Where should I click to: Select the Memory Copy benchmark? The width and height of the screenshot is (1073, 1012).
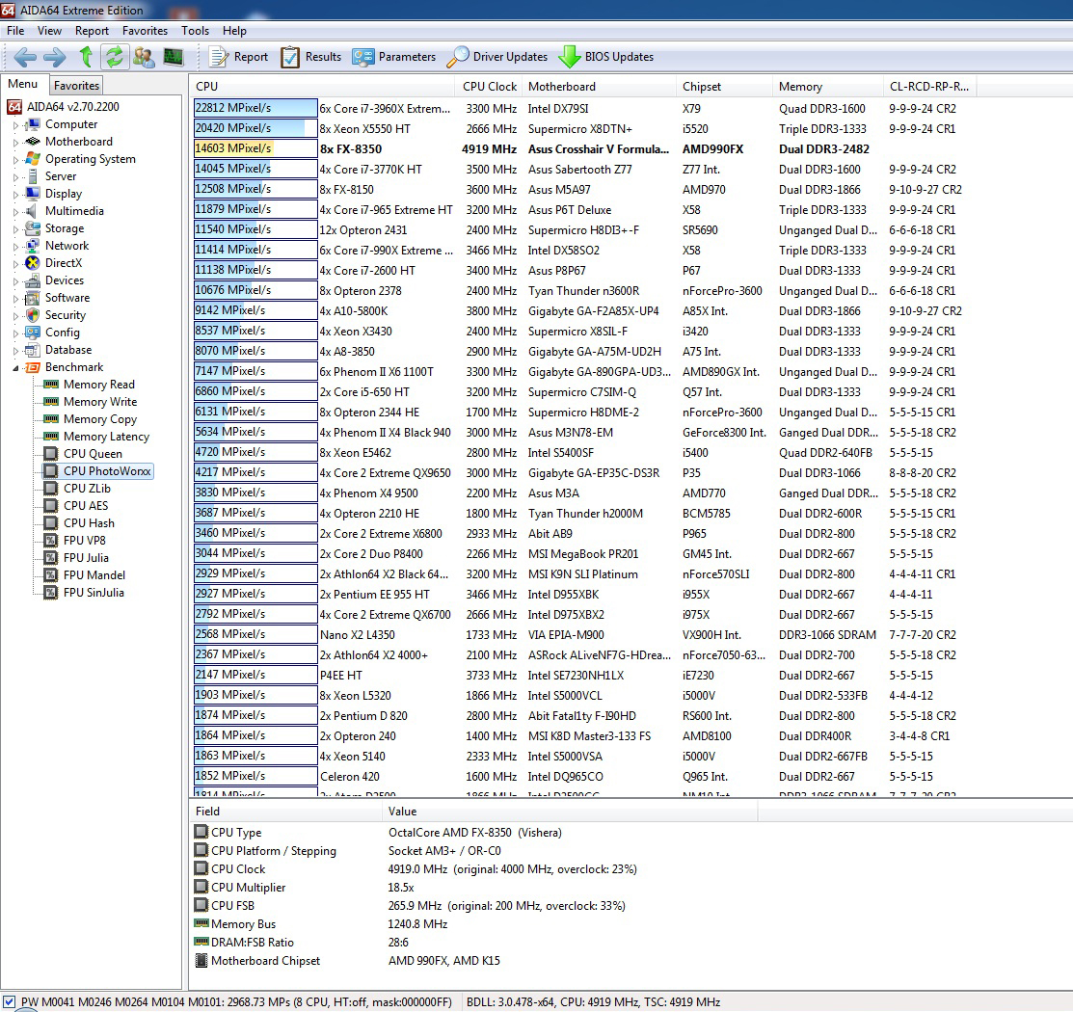tap(91, 418)
